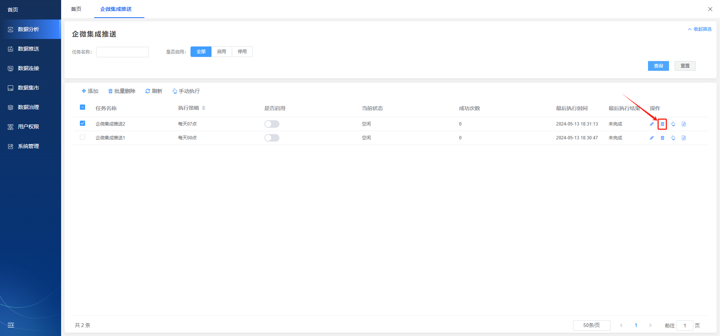Manually run 企微集成推送1 with hand icon
The height and width of the screenshot is (336, 720).
pyautogui.click(x=673, y=138)
